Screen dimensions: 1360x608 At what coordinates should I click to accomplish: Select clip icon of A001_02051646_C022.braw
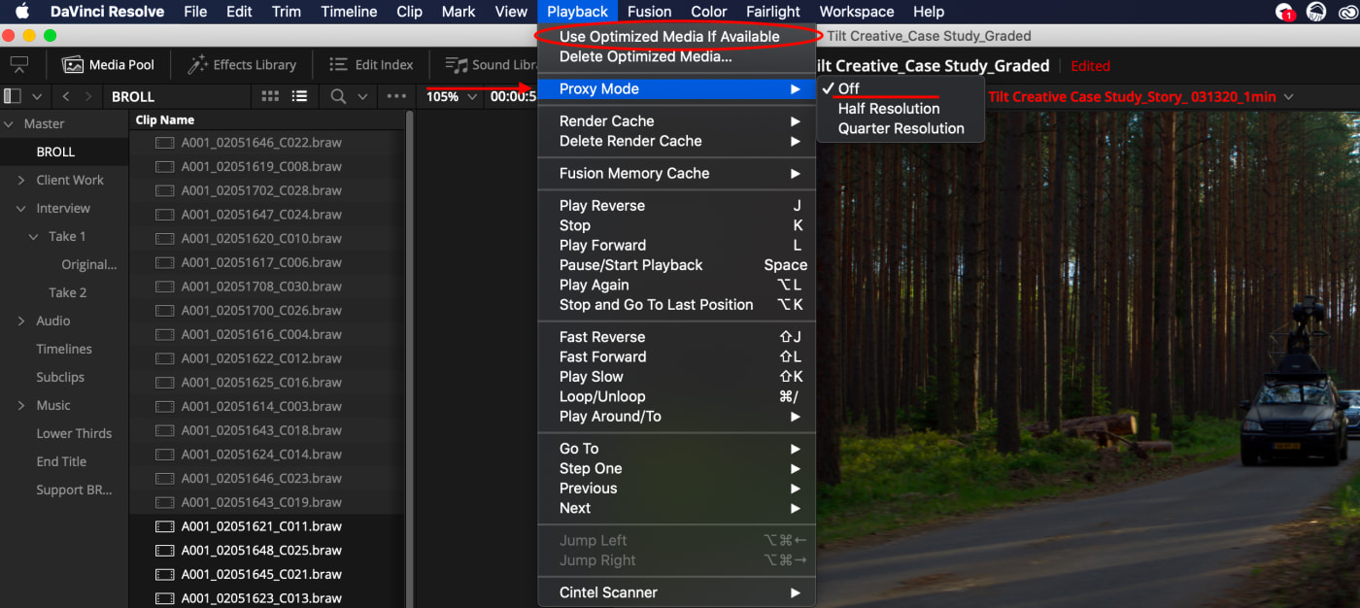tap(165, 143)
